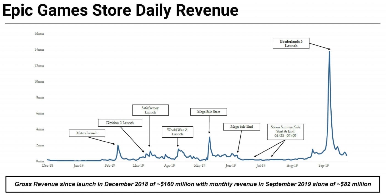Click the Sep-19 x-axis label
This screenshot has width=386, height=196.
click(x=323, y=166)
